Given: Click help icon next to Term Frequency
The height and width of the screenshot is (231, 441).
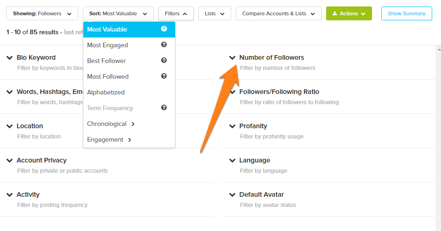Looking at the screenshot, I should (164, 108).
